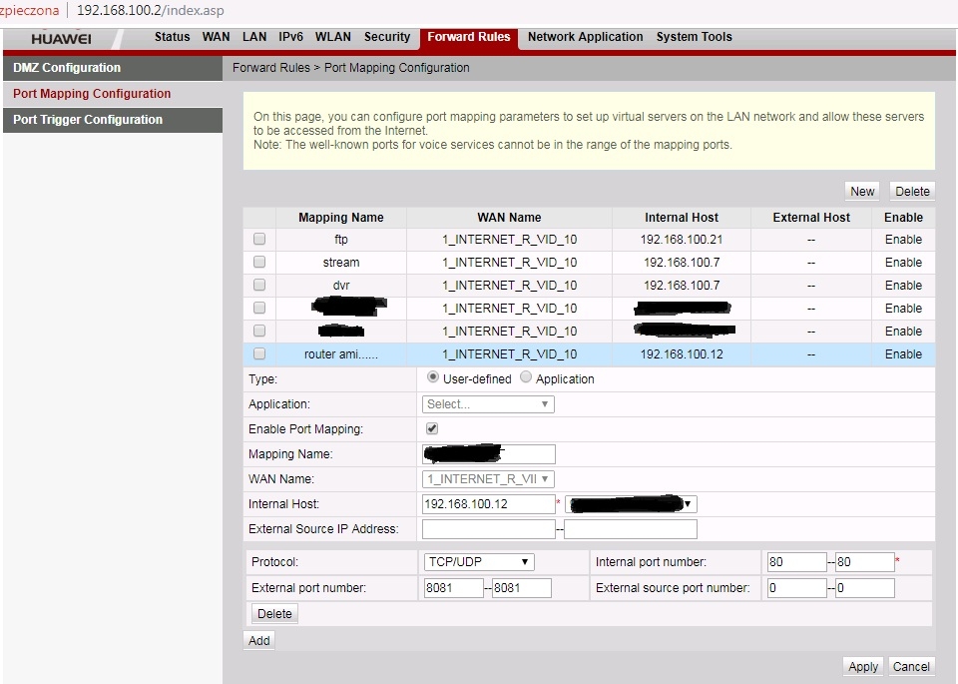Focus the external port start field 8081
958x684 pixels.
click(454, 588)
